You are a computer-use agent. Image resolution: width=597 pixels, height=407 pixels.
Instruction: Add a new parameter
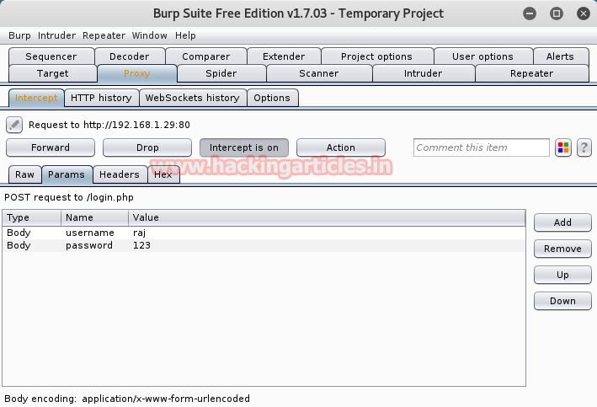(x=562, y=222)
